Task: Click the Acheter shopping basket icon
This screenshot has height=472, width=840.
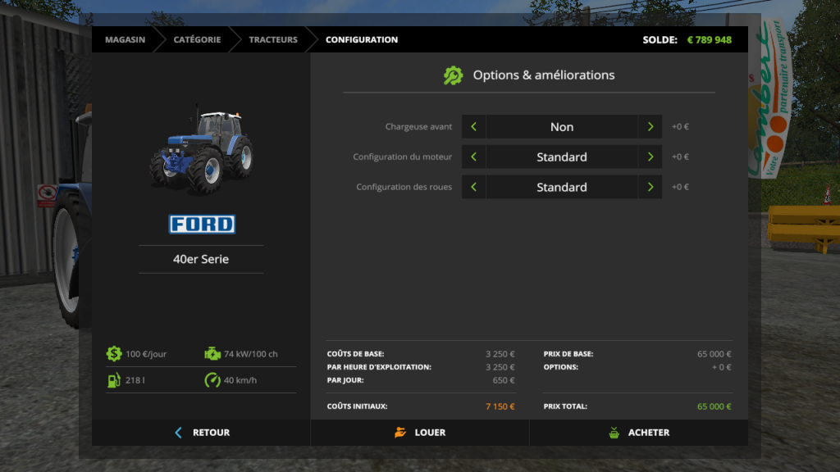Action: coord(614,433)
